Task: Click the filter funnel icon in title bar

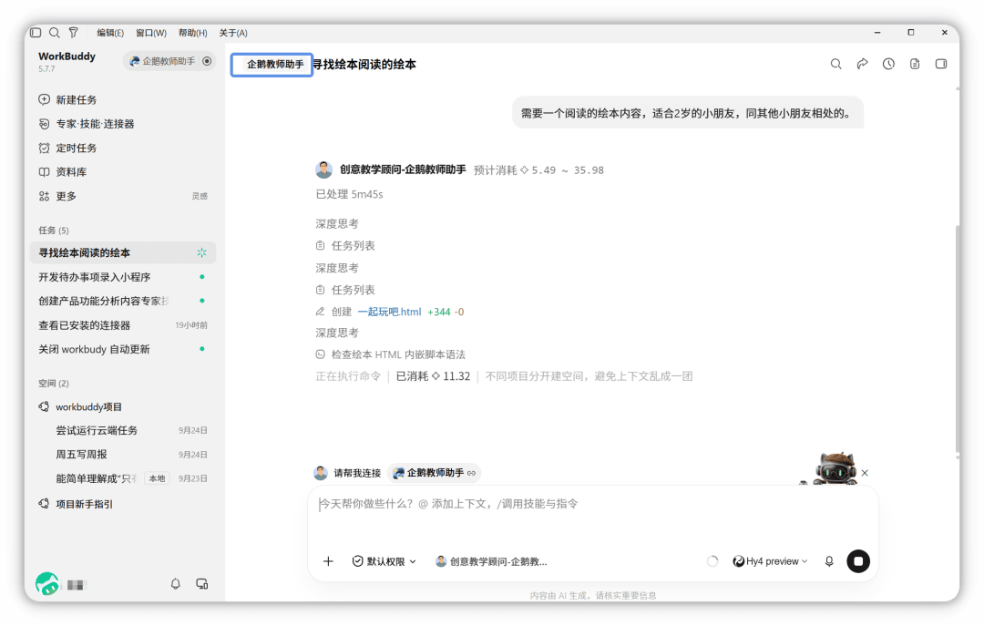Action: pos(74,33)
